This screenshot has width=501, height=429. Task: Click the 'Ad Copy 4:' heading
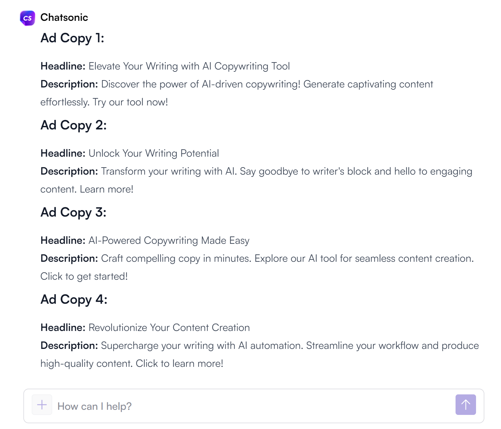click(x=74, y=300)
